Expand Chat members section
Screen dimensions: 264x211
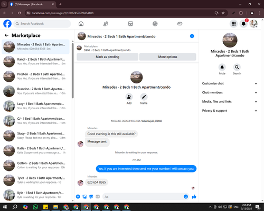coord(230,92)
